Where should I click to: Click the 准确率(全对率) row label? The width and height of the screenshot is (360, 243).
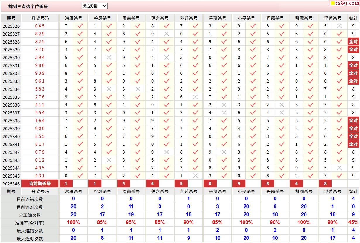[30, 223]
